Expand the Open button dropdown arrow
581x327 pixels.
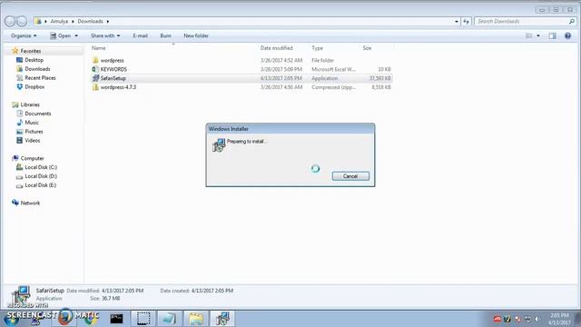click(x=76, y=36)
